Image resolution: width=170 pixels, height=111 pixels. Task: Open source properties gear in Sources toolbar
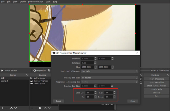click(x=40, y=108)
